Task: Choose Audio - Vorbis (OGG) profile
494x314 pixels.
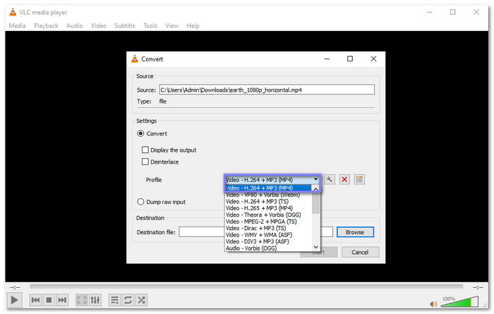Action: click(x=268, y=248)
